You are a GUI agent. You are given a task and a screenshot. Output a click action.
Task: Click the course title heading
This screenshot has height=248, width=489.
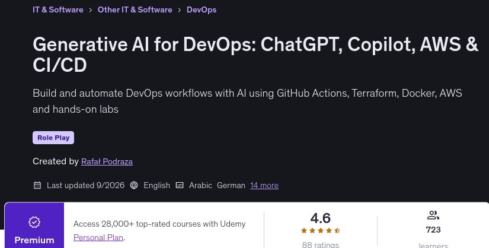[x=255, y=55]
